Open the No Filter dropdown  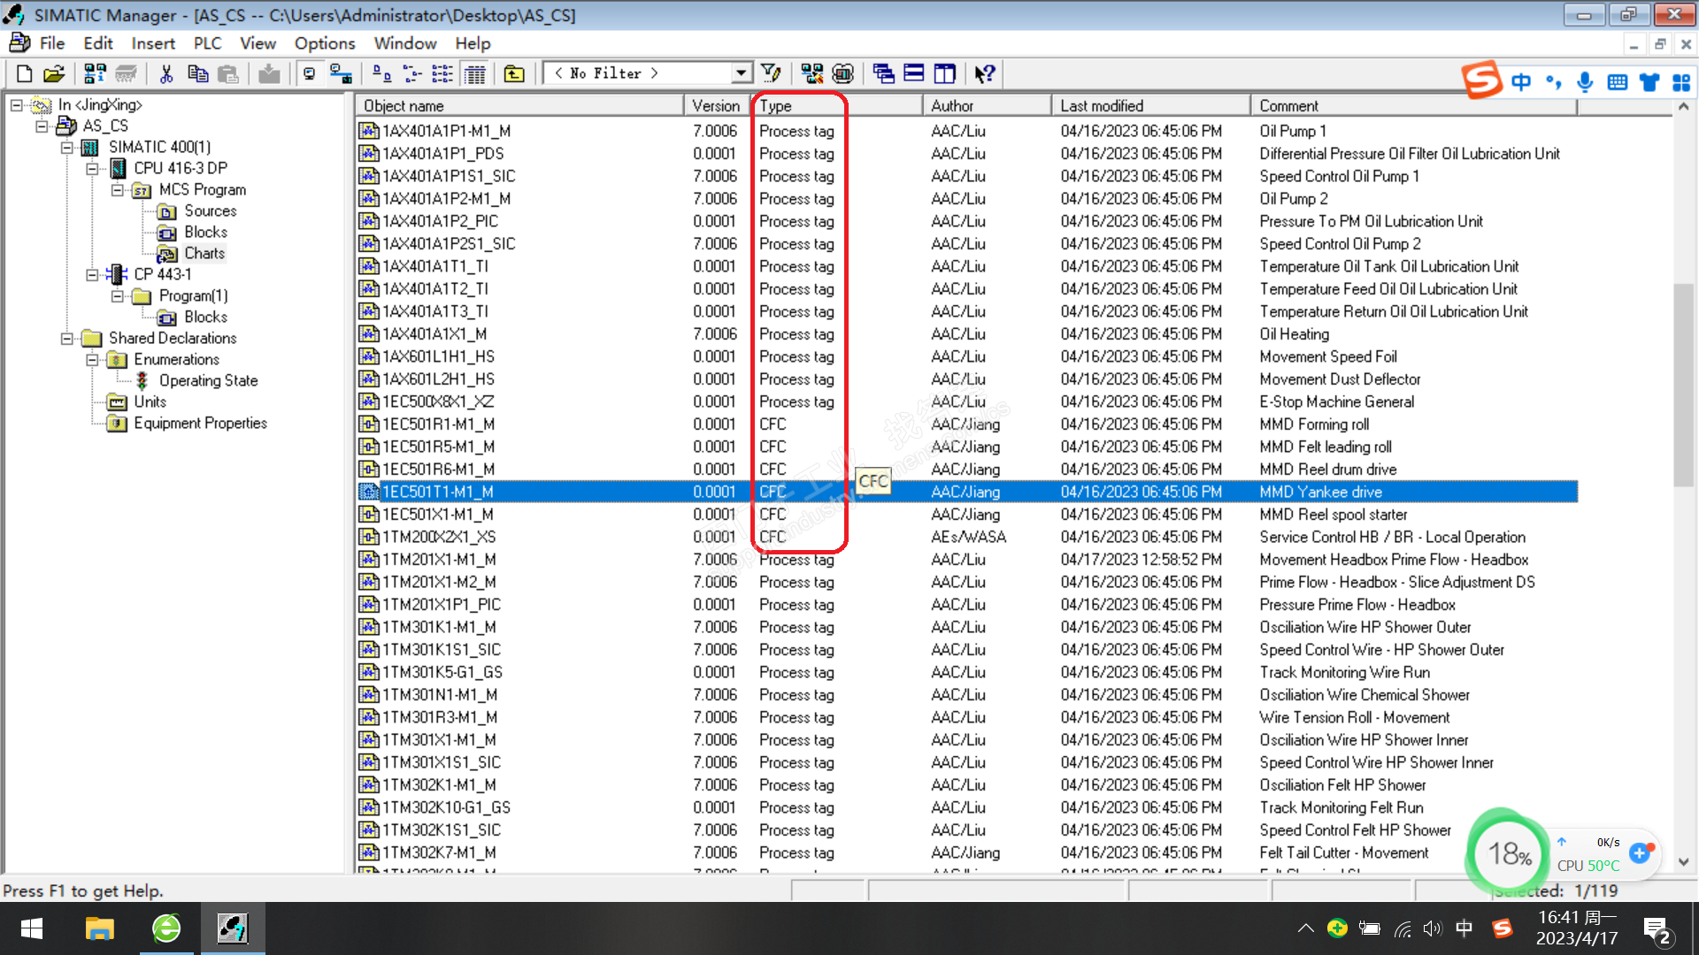(x=741, y=73)
